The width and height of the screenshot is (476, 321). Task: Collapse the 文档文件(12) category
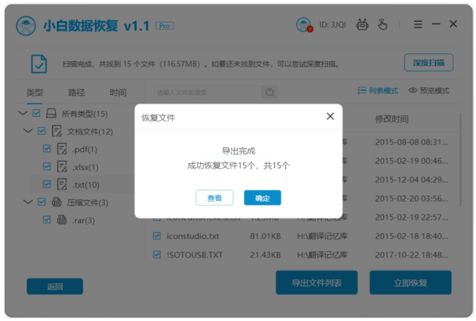click(x=28, y=131)
